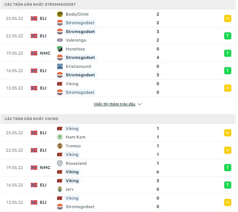
Task: Click the Ham-Kam club logo
Action: (x=59, y=137)
